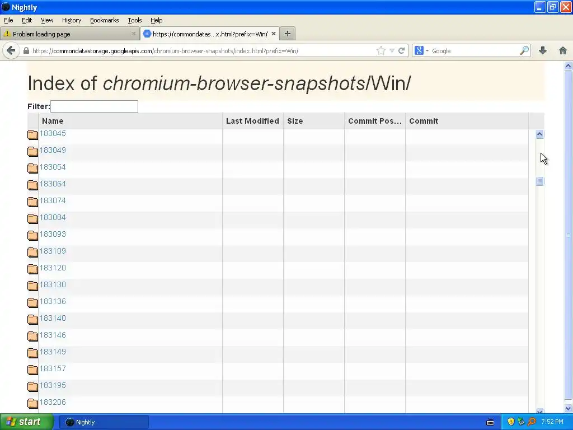Image resolution: width=573 pixels, height=430 pixels.
Task: Open the search engine selector dropdown
Action: tap(422, 51)
